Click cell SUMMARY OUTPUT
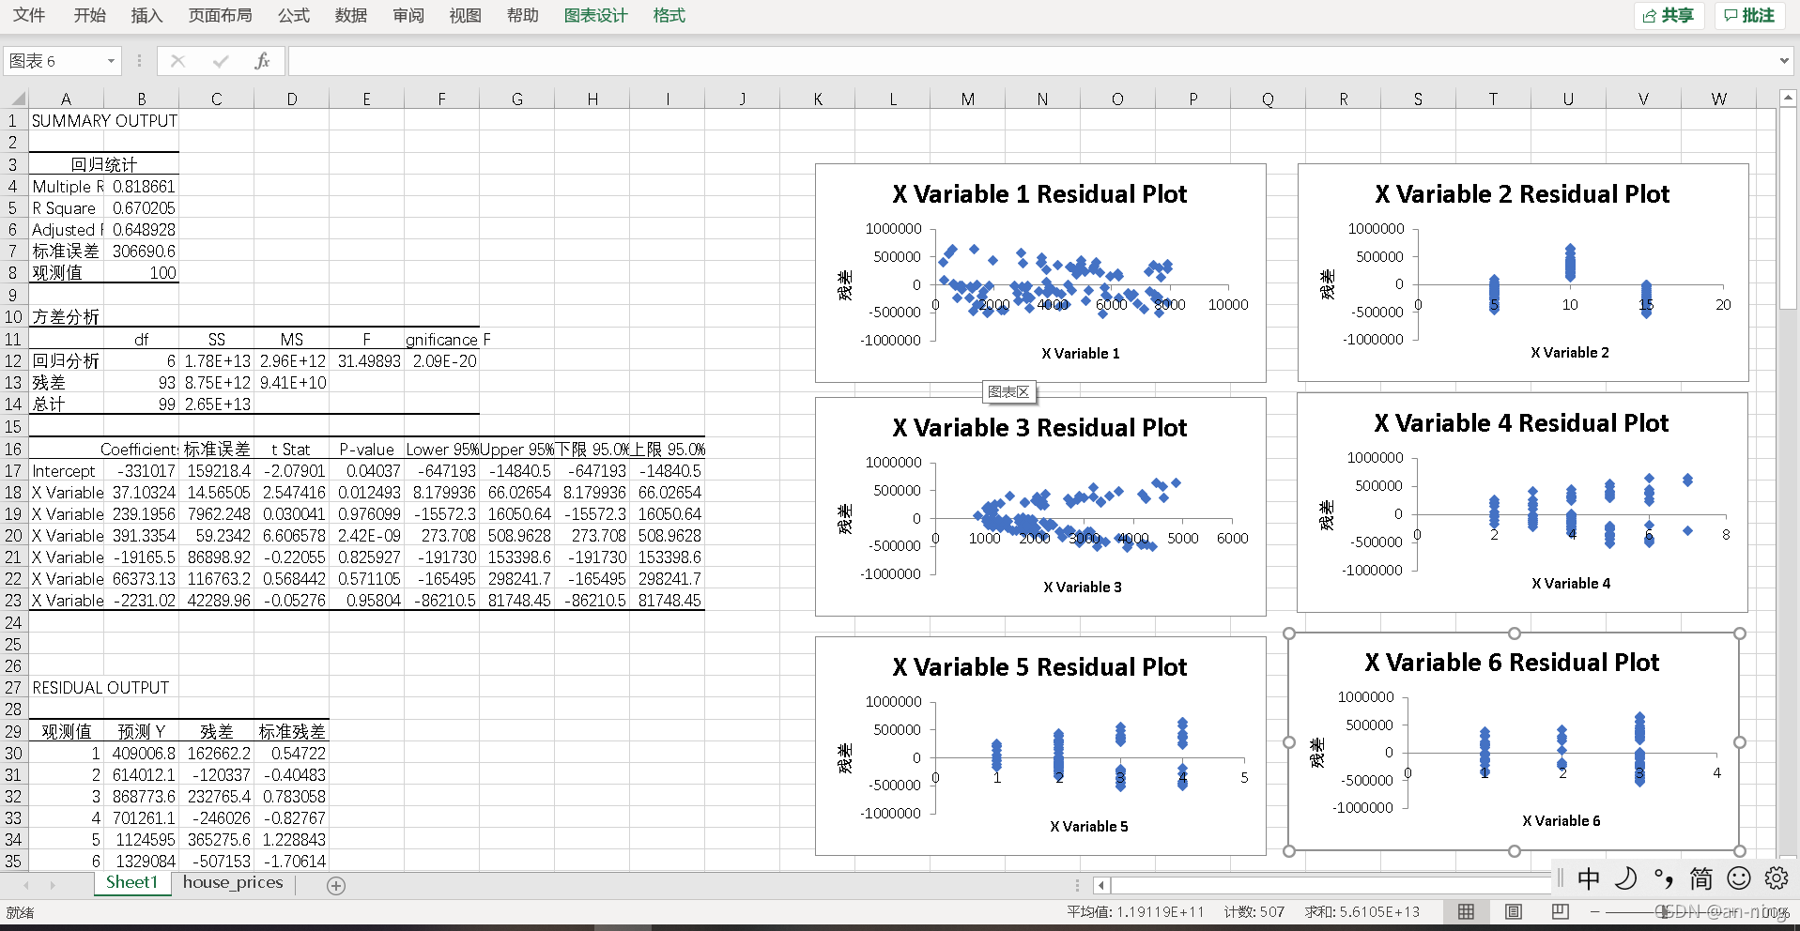 [x=103, y=121]
